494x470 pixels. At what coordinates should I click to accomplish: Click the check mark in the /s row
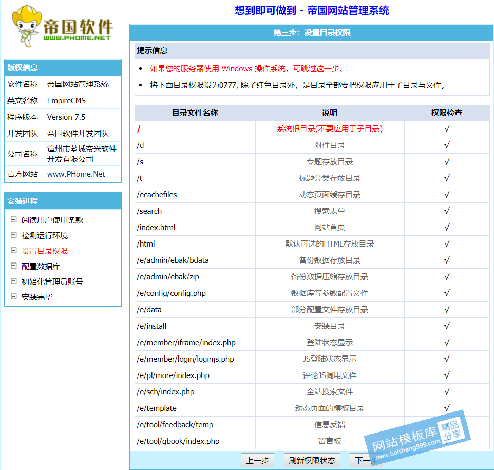click(x=447, y=162)
